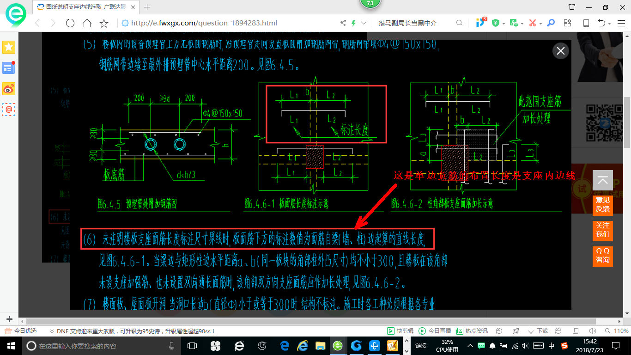Expand the undo closed-tab dropdown arrow
Viewport: 631px width, 355px height.
610,24
